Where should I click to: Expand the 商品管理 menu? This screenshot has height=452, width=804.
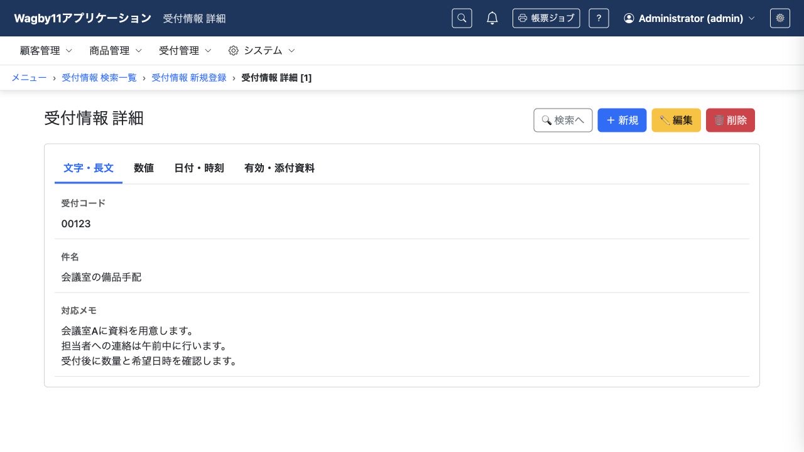(x=116, y=50)
